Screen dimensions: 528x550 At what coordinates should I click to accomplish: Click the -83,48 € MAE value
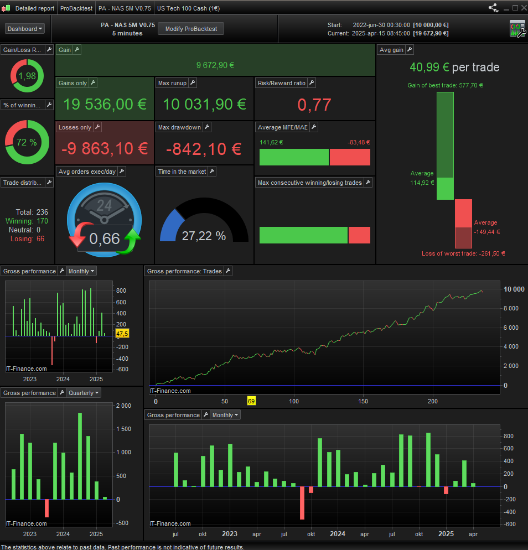(359, 142)
